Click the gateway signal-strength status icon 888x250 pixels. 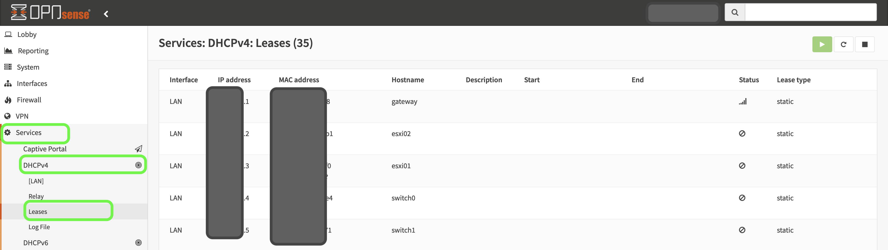coord(743,102)
